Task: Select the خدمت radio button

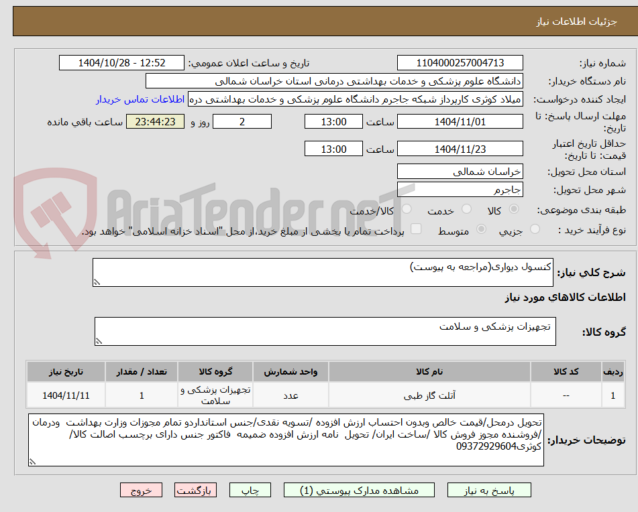Action: point(466,209)
